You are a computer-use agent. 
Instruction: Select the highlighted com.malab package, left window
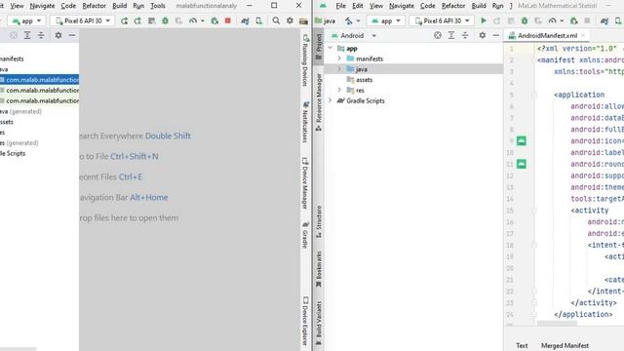39,80
